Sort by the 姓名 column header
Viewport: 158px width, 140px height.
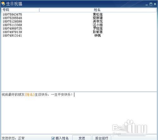pyautogui.click(x=98, y=10)
